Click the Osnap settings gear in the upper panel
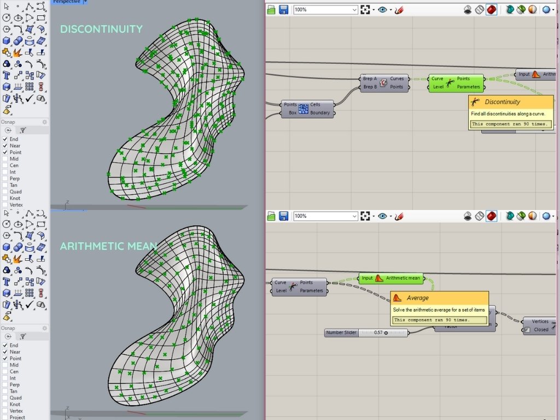 (x=45, y=122)
